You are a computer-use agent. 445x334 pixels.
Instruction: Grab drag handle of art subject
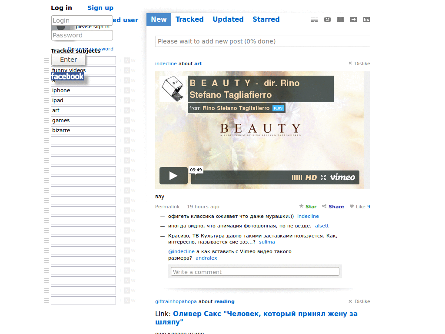click(x=46, y=110)
